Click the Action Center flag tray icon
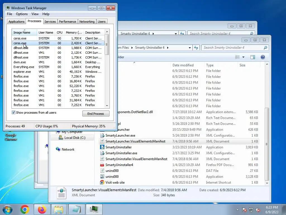 (244, 210)
